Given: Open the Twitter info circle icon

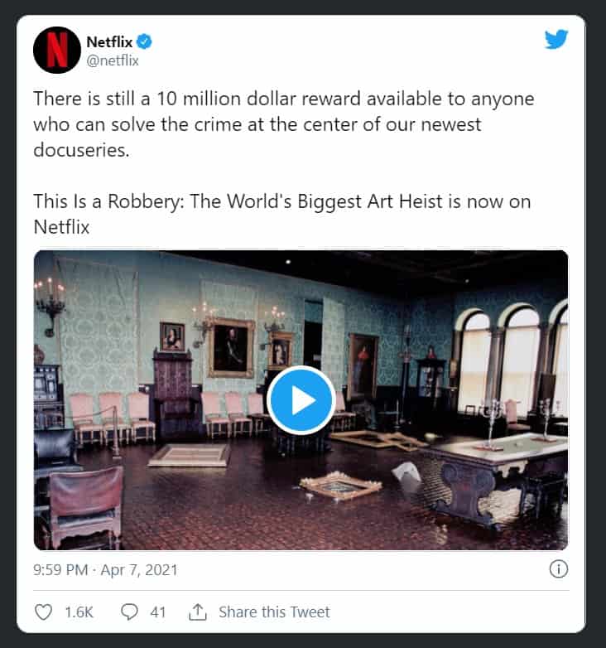Looking at the screenshot, I should 559,569.
